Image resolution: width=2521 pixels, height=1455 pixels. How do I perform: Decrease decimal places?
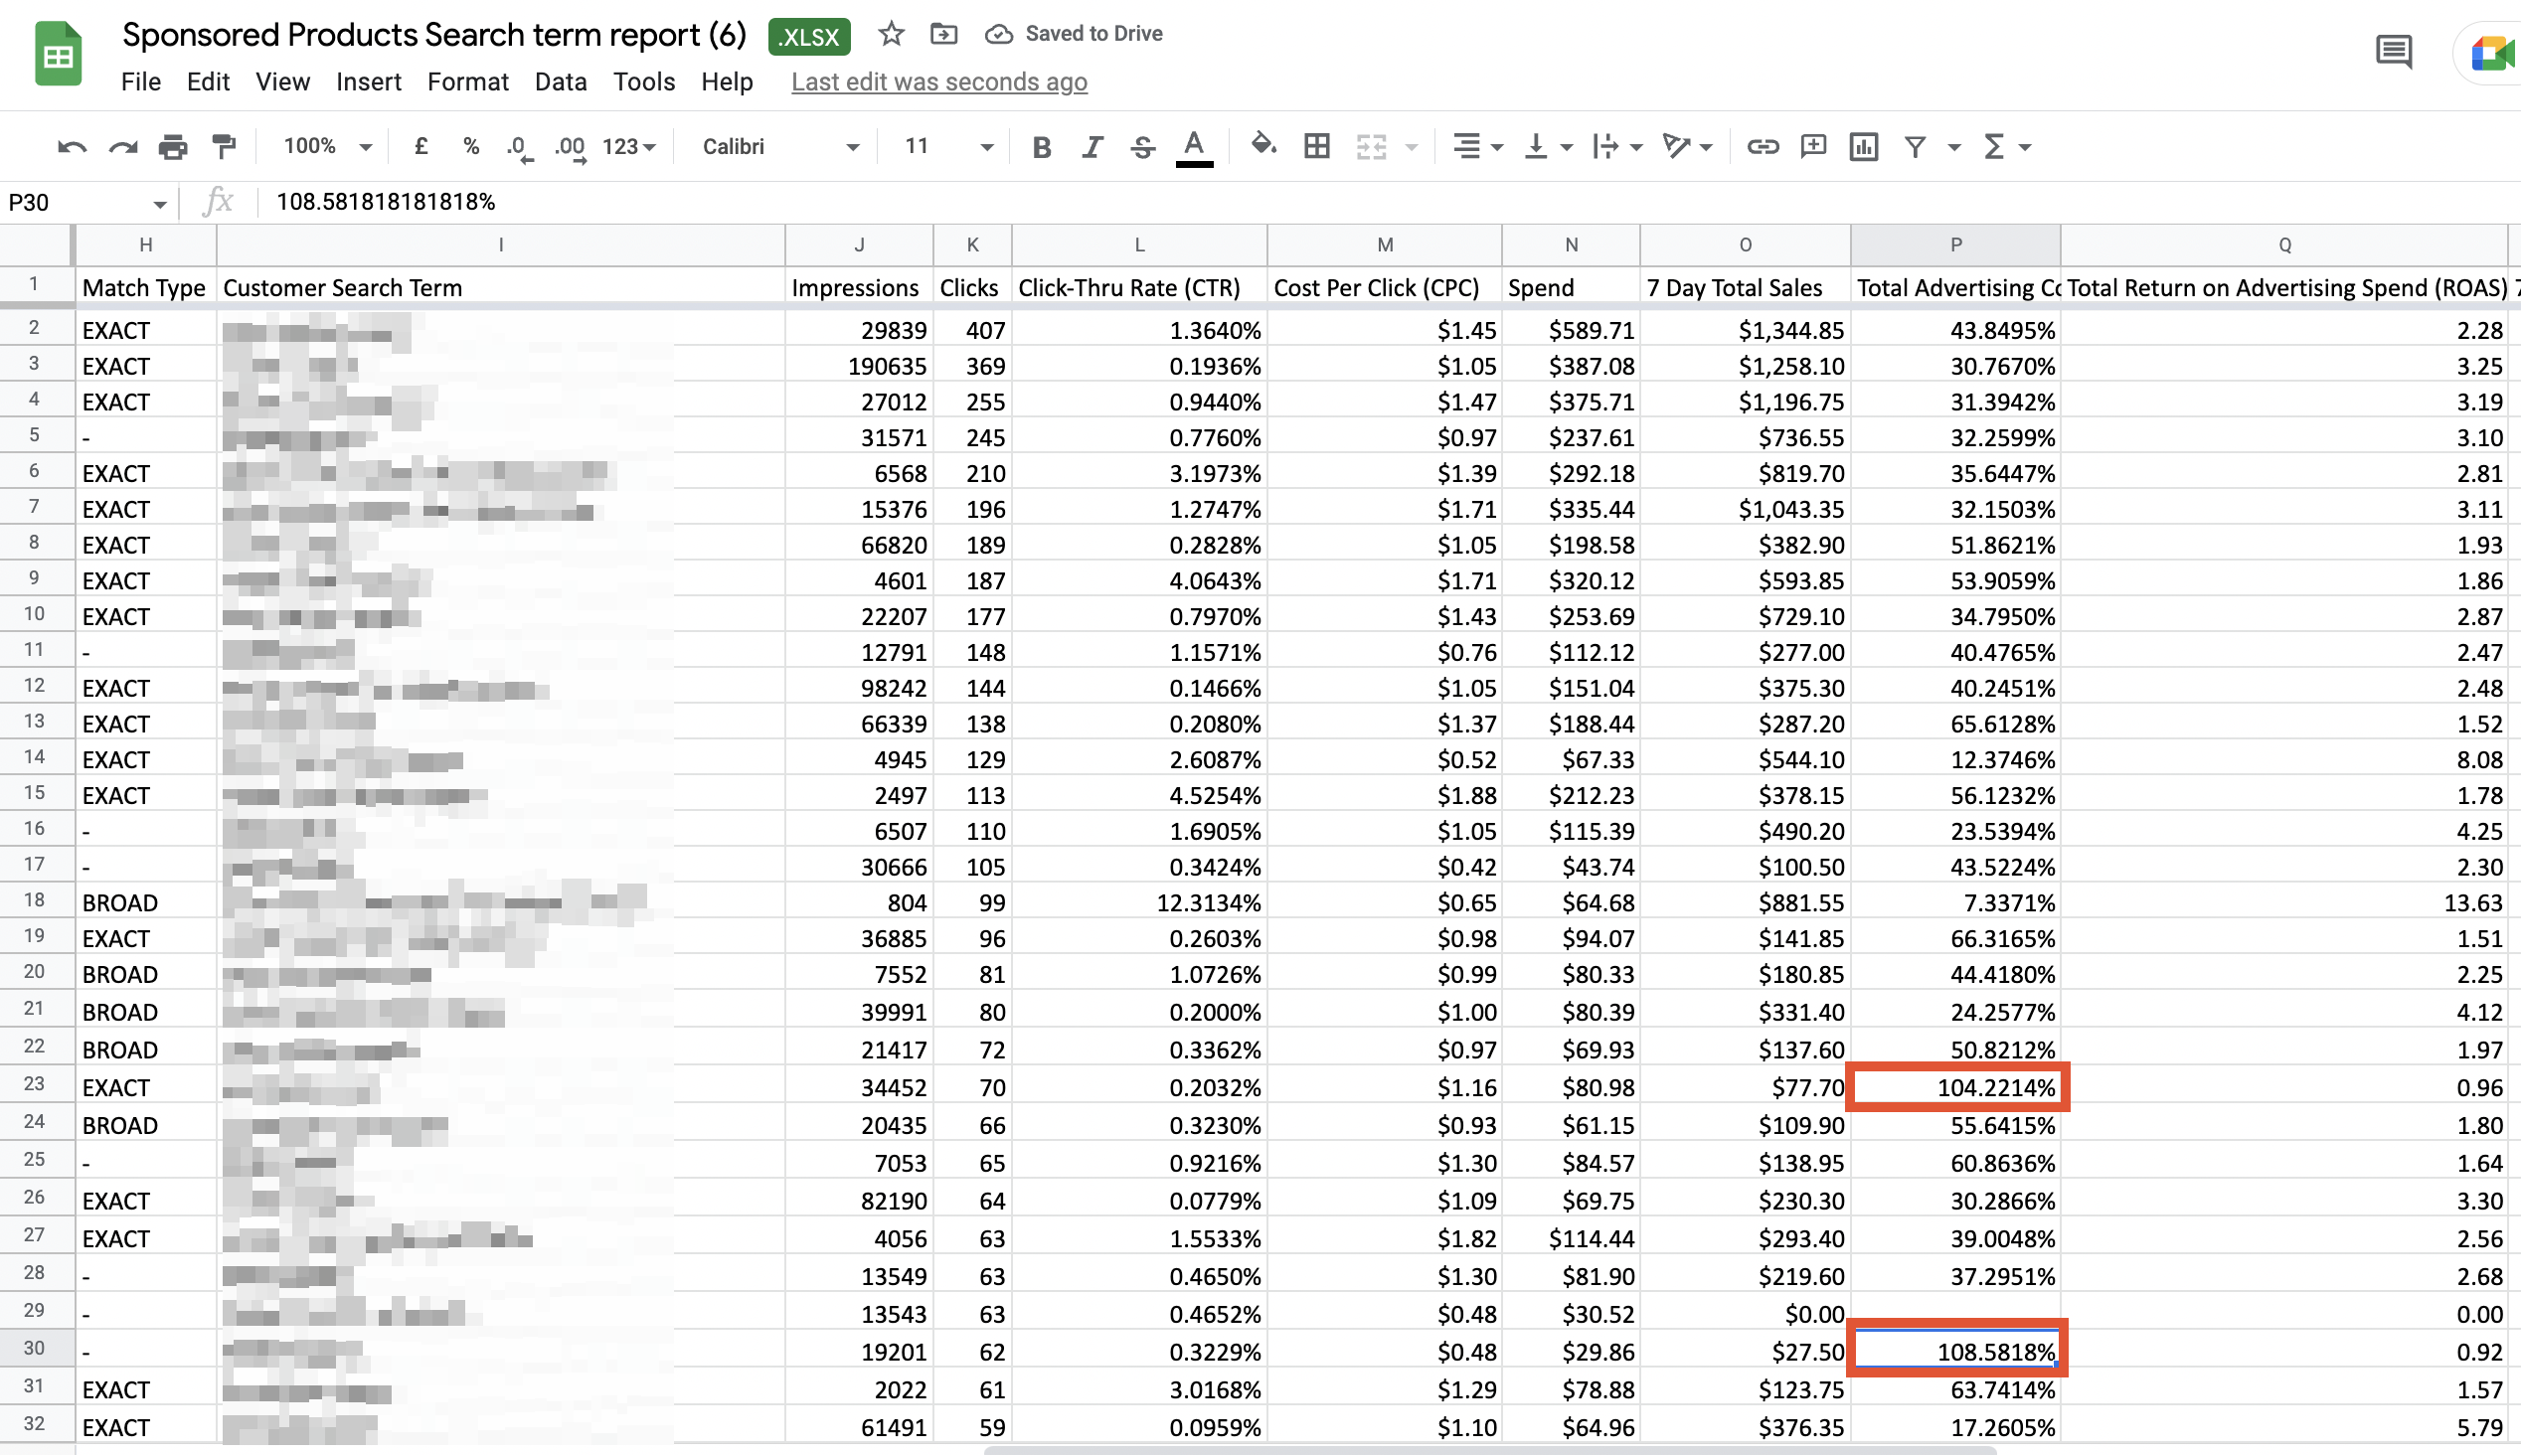pyautogui.click(x=519, y=146)
